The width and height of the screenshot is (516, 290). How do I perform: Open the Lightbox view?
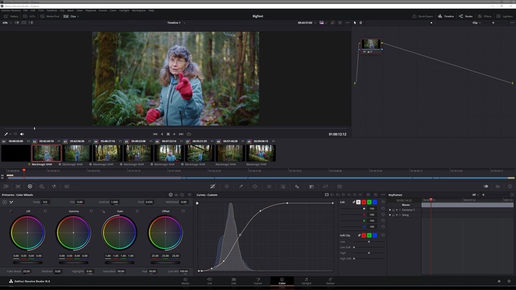click(x=504, y=16)
